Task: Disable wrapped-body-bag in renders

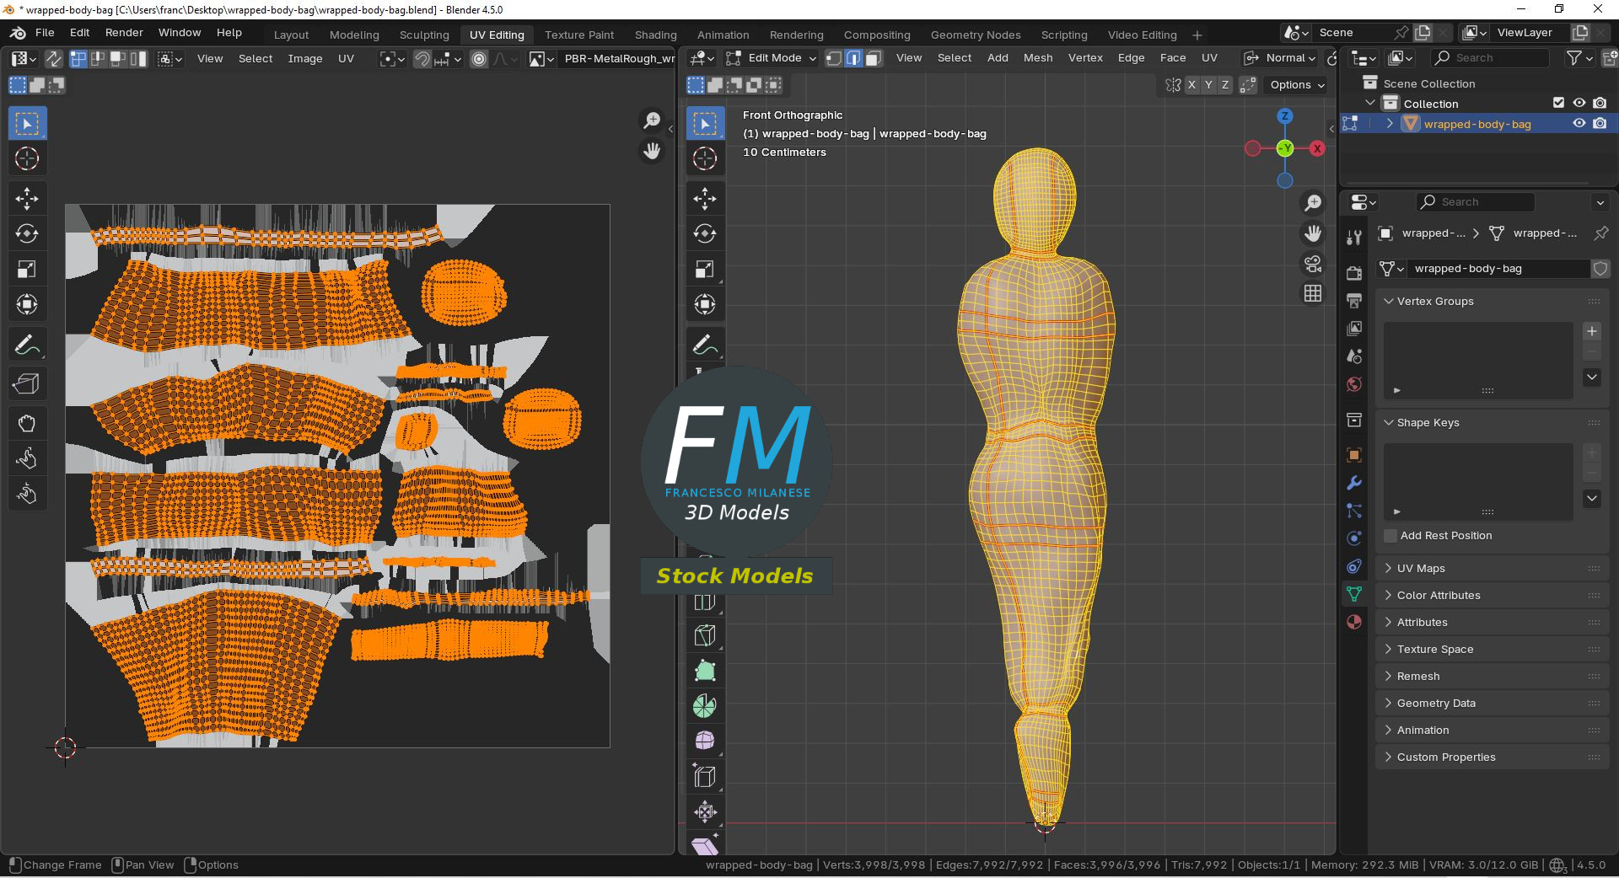Action: point(1600,123)
